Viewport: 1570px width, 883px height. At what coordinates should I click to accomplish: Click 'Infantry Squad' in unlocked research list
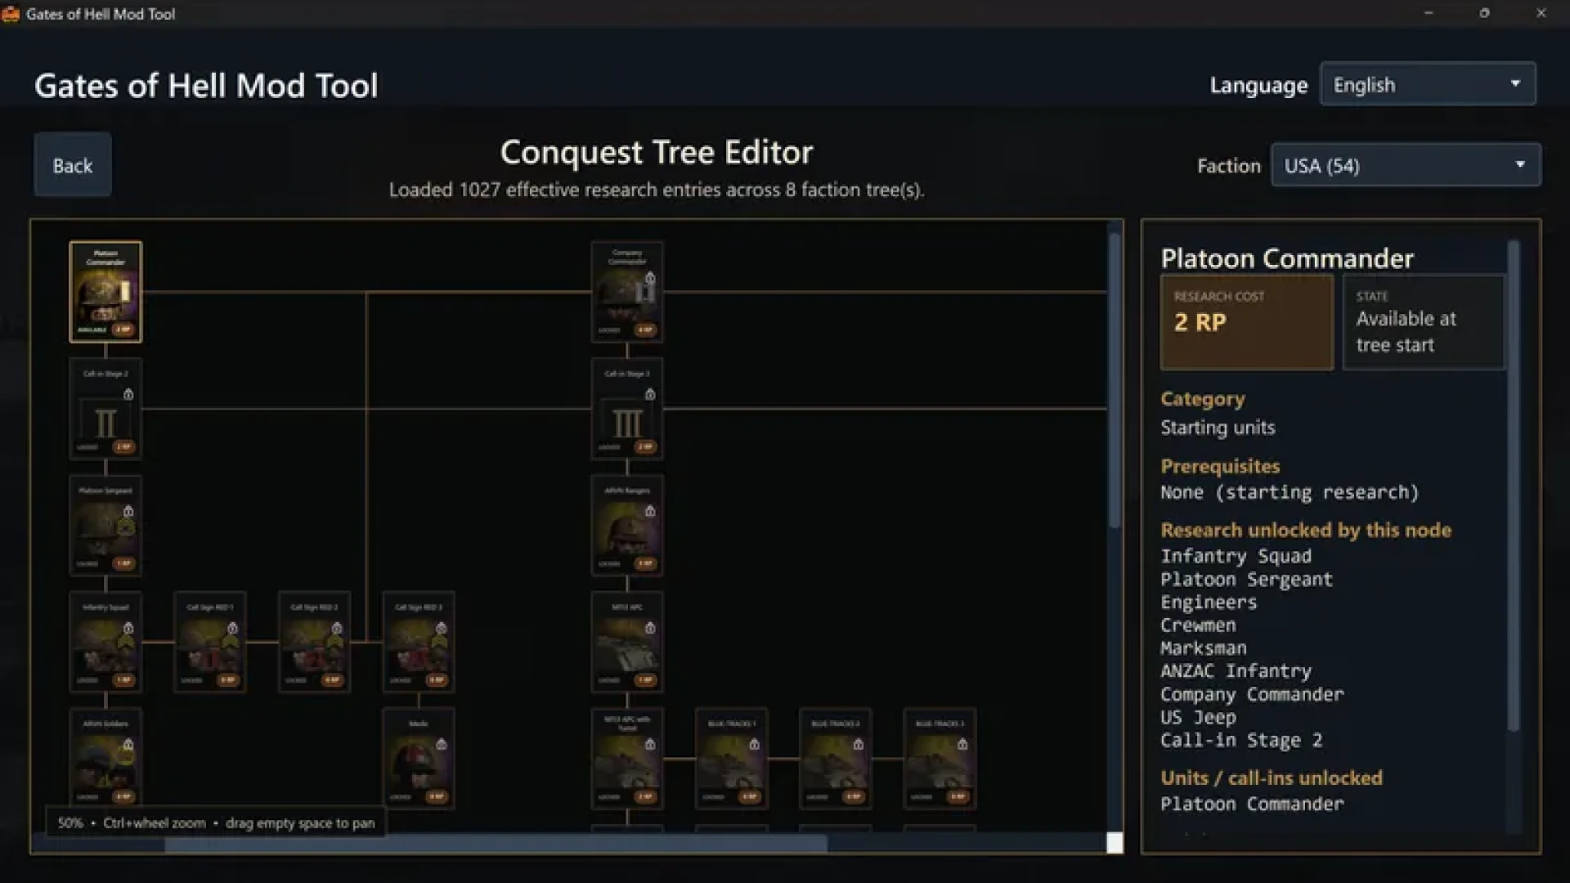coord(1236,556)
